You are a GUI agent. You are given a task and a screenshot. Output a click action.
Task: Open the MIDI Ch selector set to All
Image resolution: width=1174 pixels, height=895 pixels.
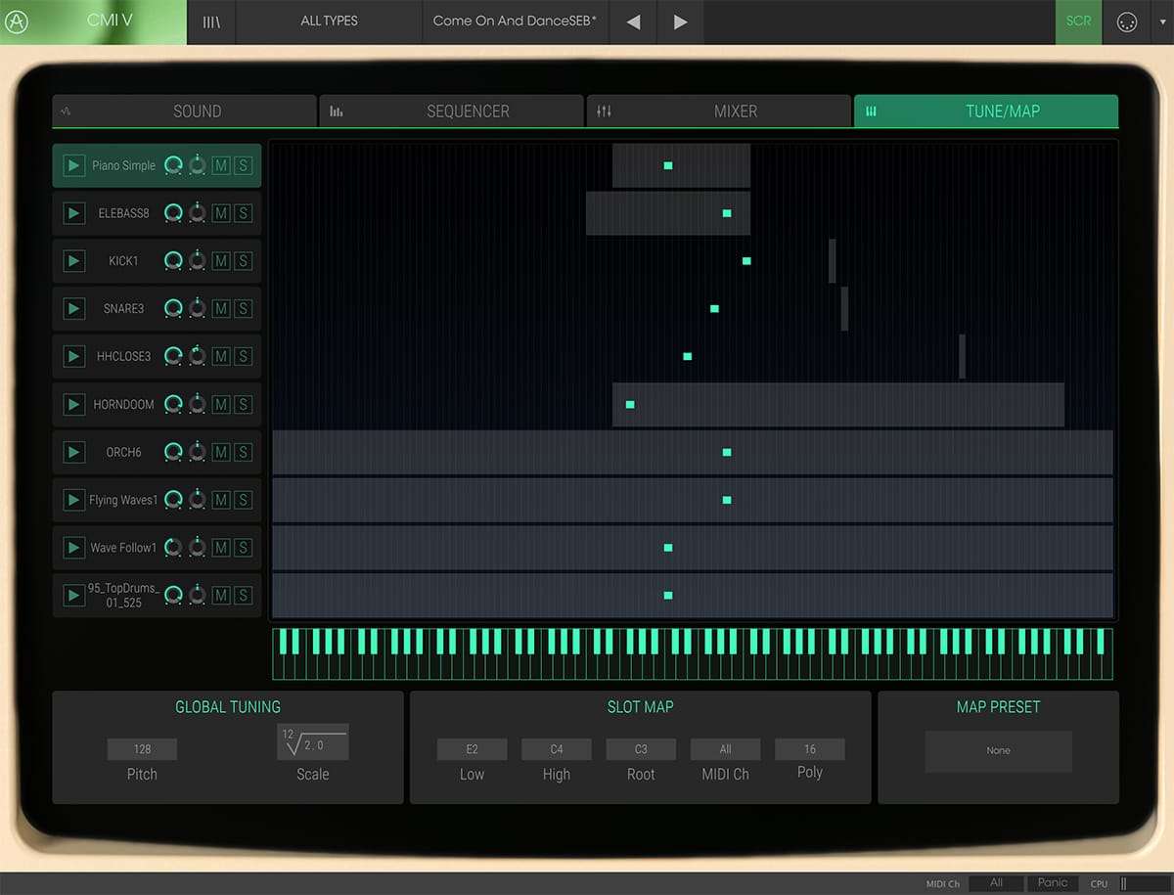[x=725, y=749]
